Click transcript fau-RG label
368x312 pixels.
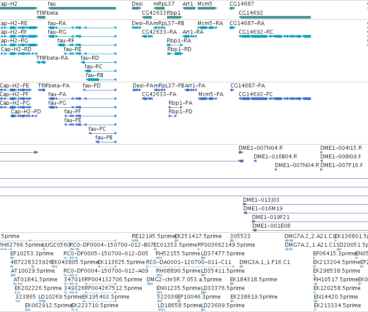coord(57,32)
